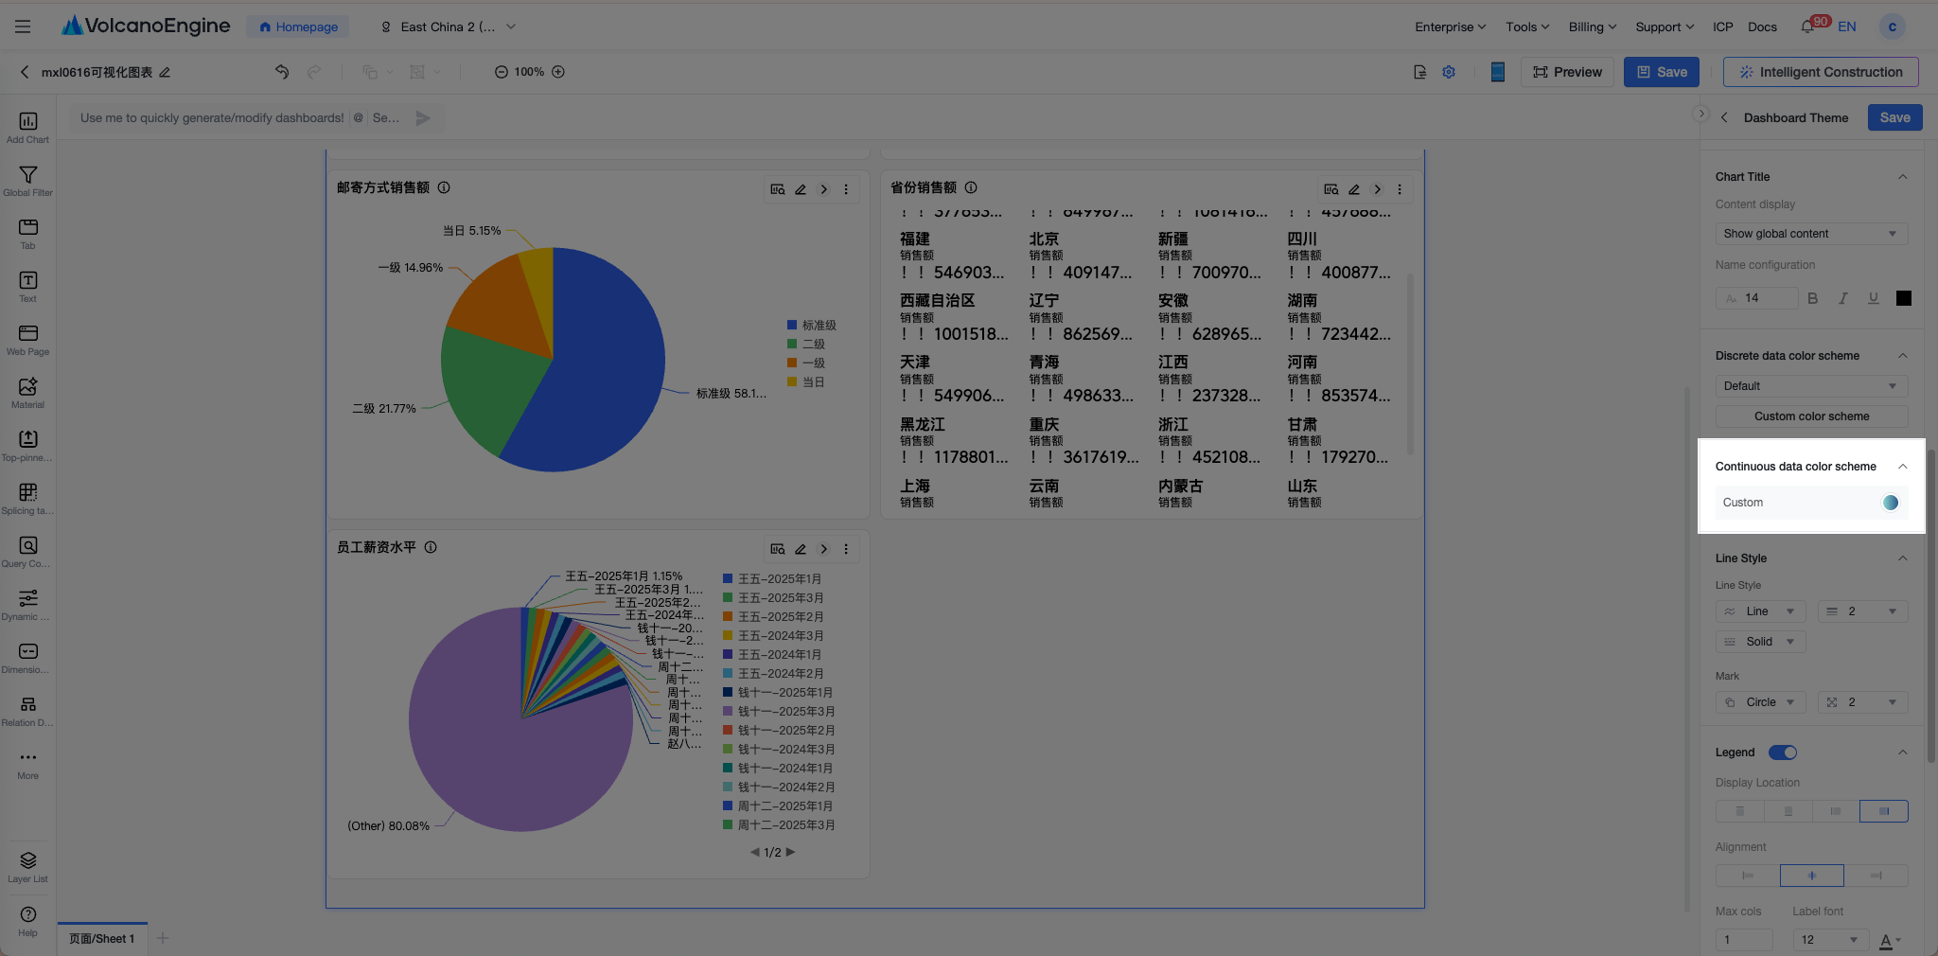Open the custom continuous color gradient swatch
This screenshot has height=956, width=1938.
[x=1890, y=503]
